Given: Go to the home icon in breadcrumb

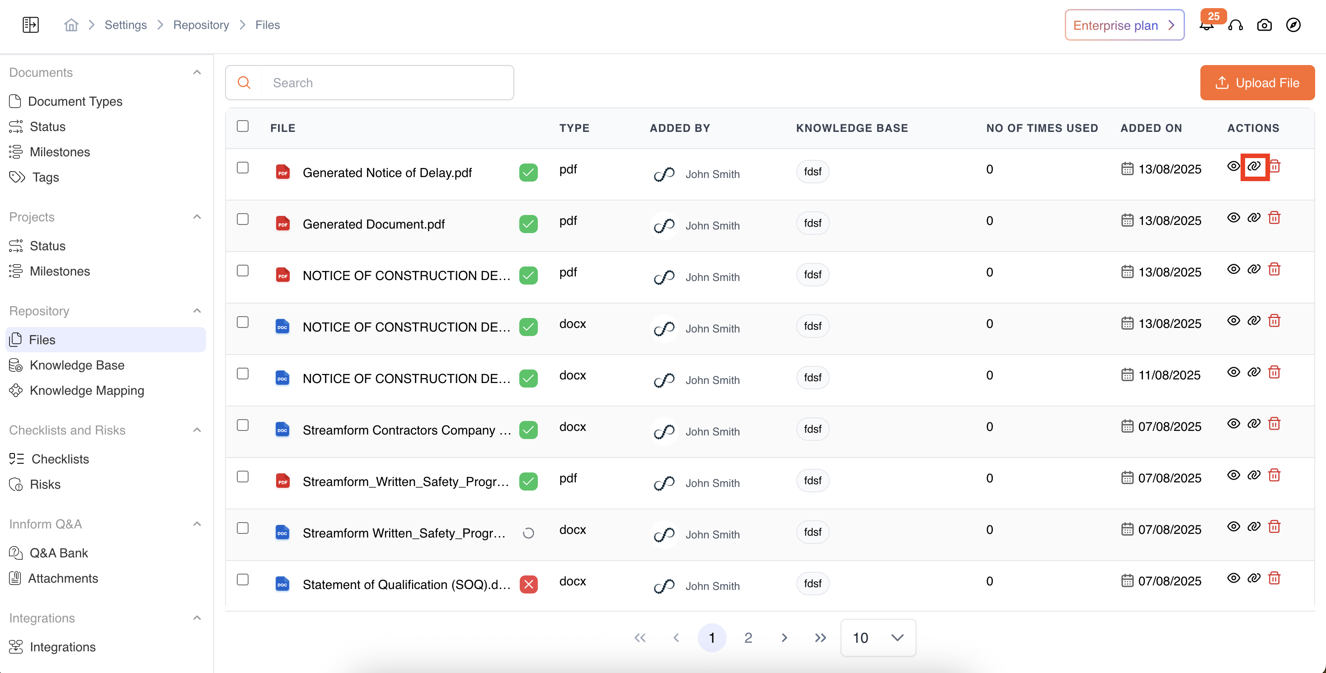Looking at the screenshot, I should (x=71, y=25).
